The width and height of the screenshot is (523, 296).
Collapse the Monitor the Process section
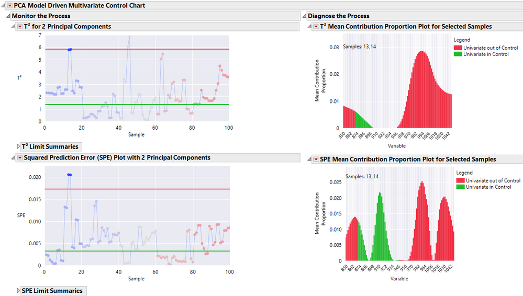[8, 16]
